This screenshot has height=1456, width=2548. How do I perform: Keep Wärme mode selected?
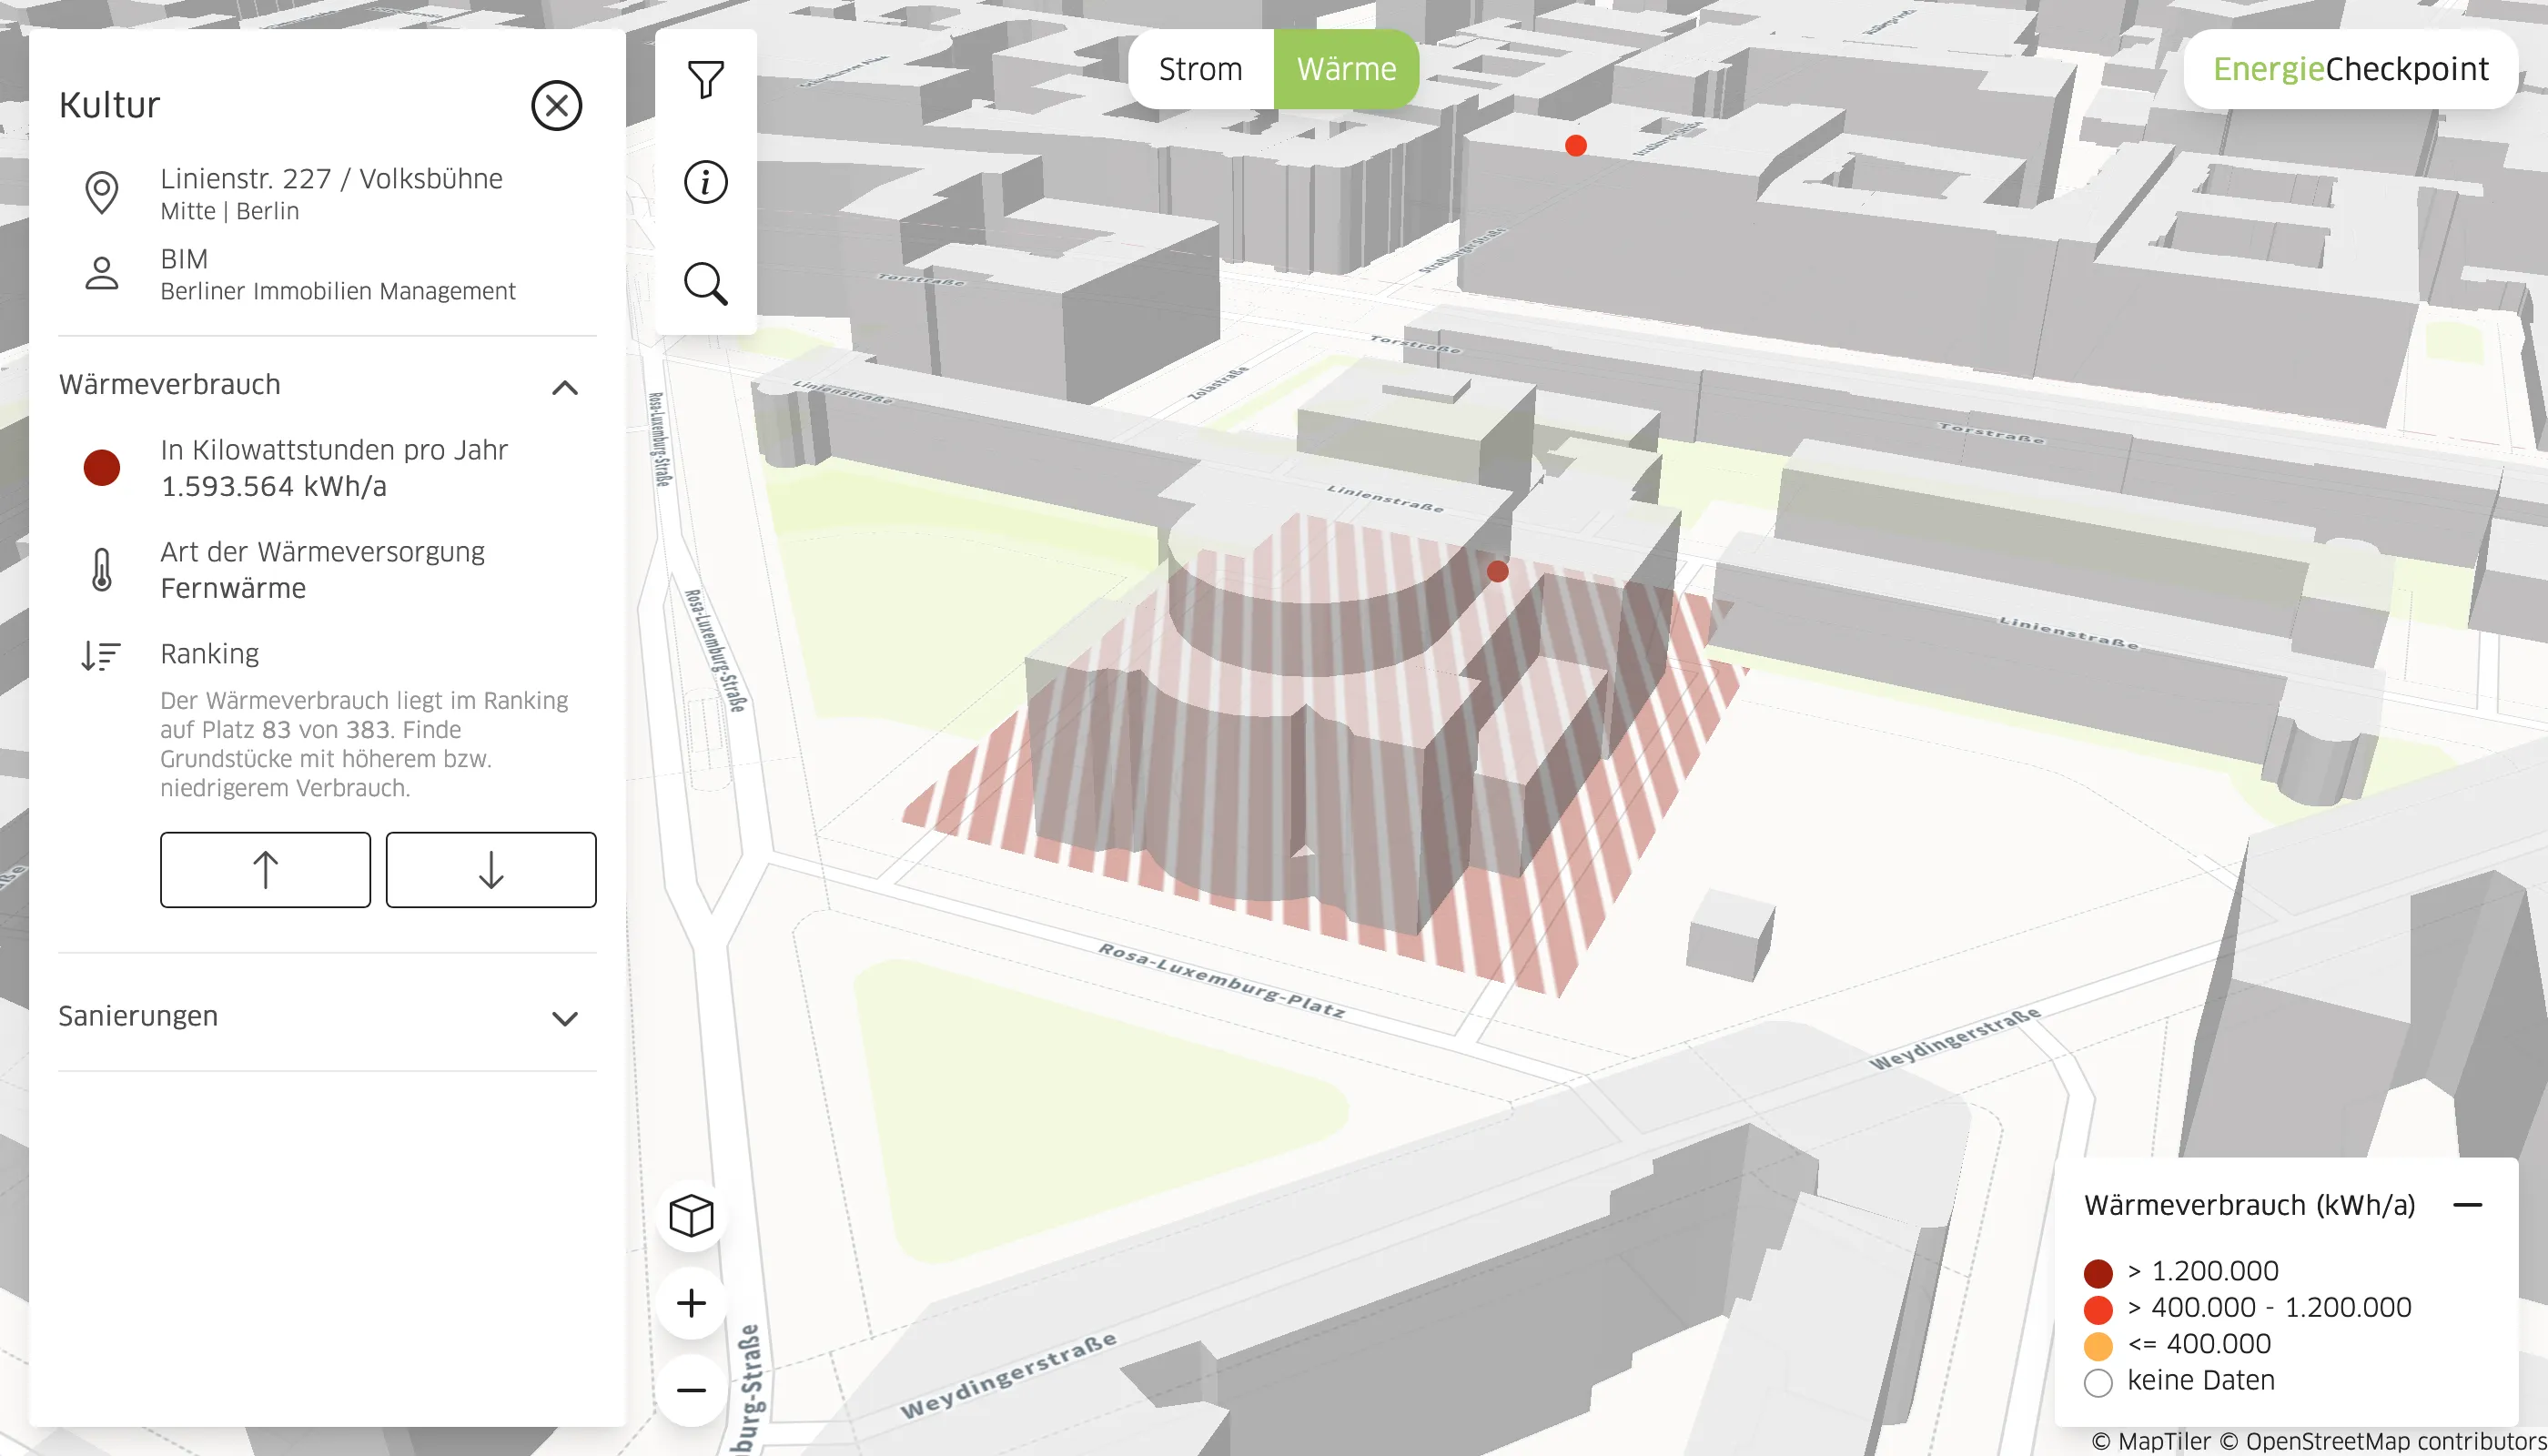[1345, 68]
